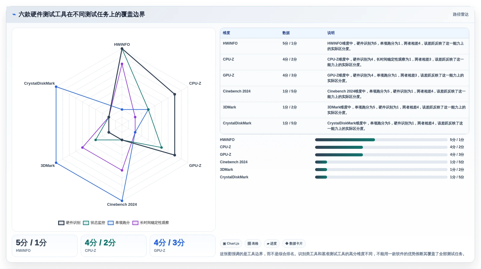
Task: Open the CPU-Z 4分 / 2分 summary card
Action: click(114, 246)
